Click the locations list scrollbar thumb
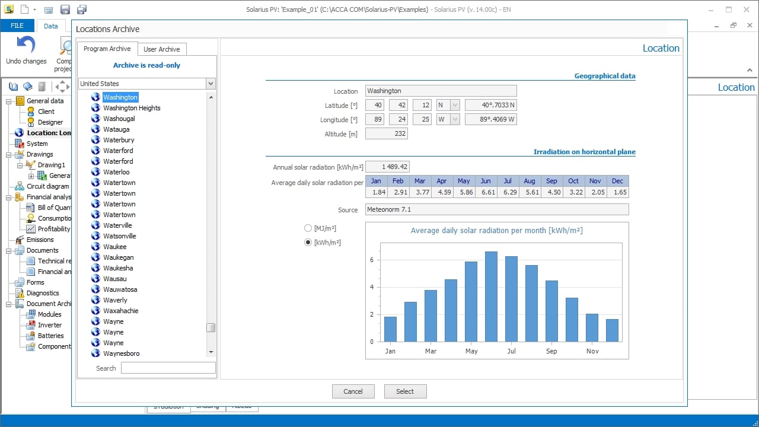Screen dimensions: 759x427 (211, 327)
